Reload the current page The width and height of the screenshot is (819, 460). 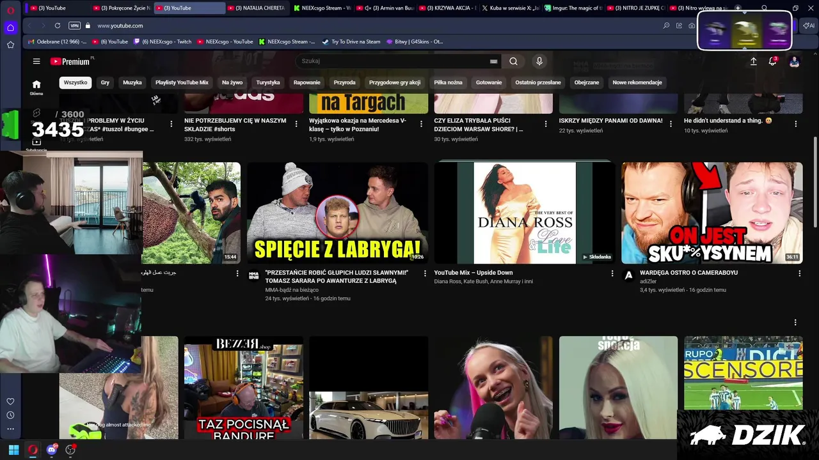[58, 26]
